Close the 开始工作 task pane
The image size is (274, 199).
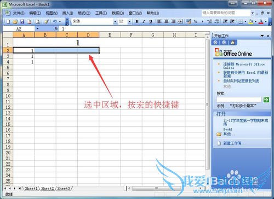[x=268, y=36]
